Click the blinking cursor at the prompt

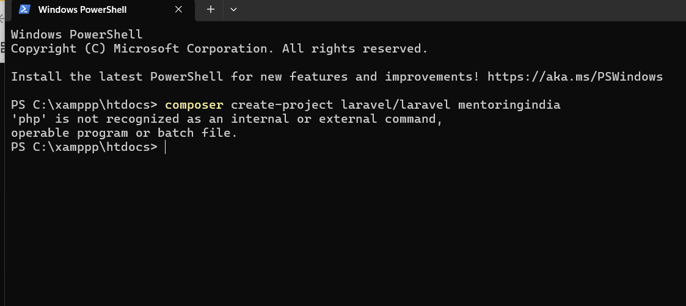(166, 147)
